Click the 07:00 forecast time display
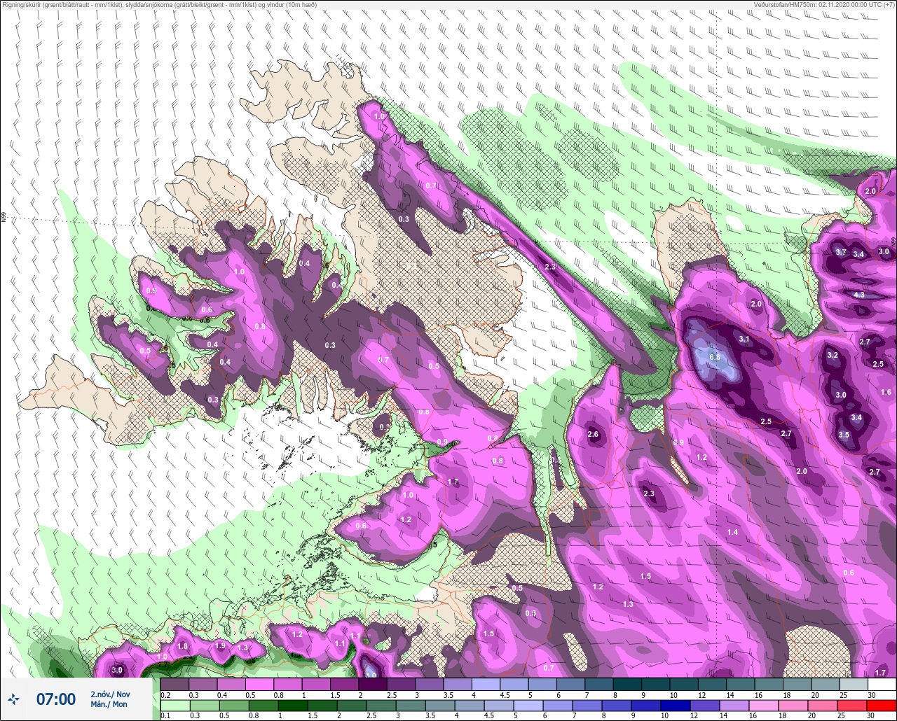 click(56, 699)
